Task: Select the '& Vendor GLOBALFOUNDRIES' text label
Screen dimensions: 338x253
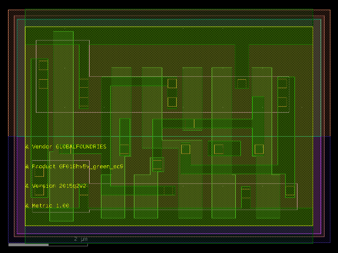Action: coord(66,147)
